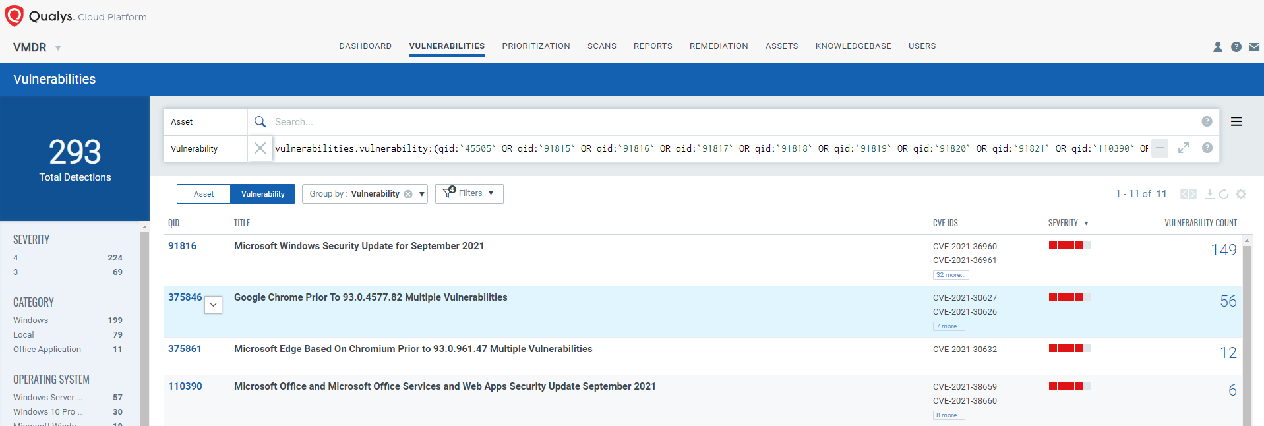
Task: Open the 56 vulnerability count link
Action: [x=1228, y=301]
